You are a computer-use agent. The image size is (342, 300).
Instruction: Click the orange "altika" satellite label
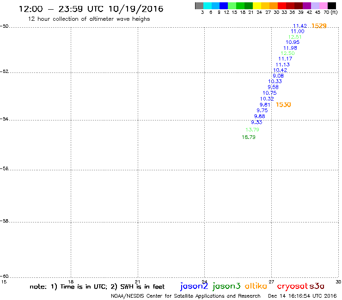click(256, 286)
